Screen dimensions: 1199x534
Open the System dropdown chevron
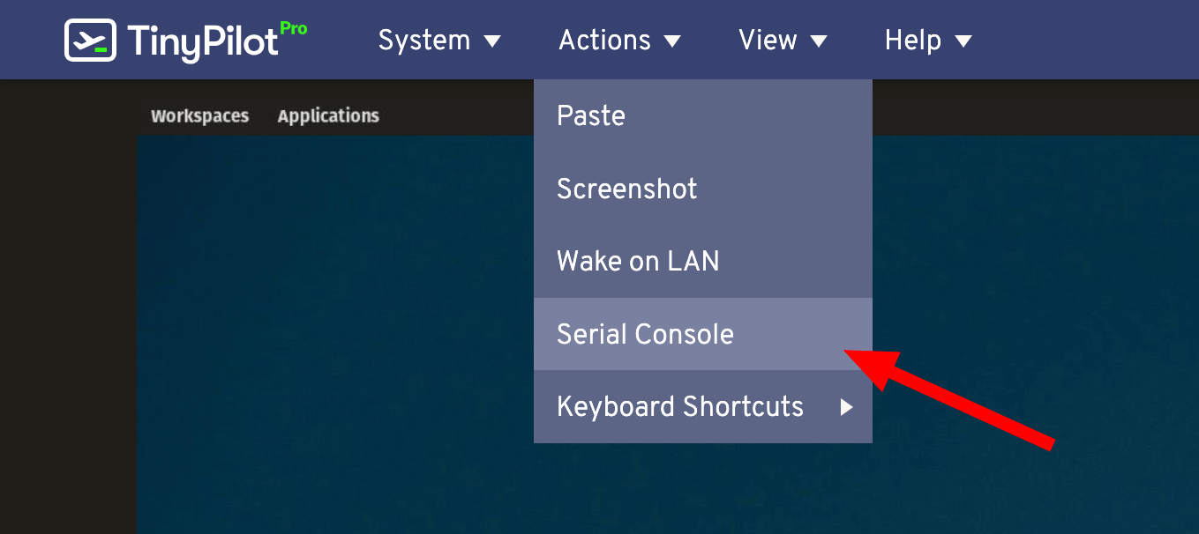pyautogui.click(x=495, y=41)
